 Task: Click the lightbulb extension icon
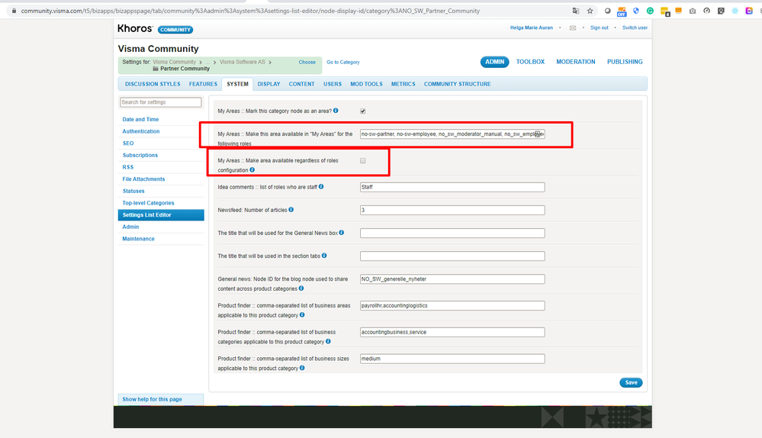point(721,11)
